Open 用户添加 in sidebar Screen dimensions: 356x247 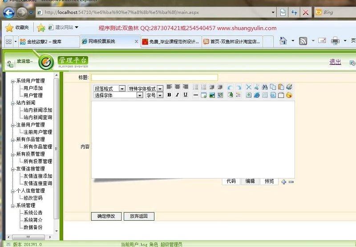tap(33, 88)
